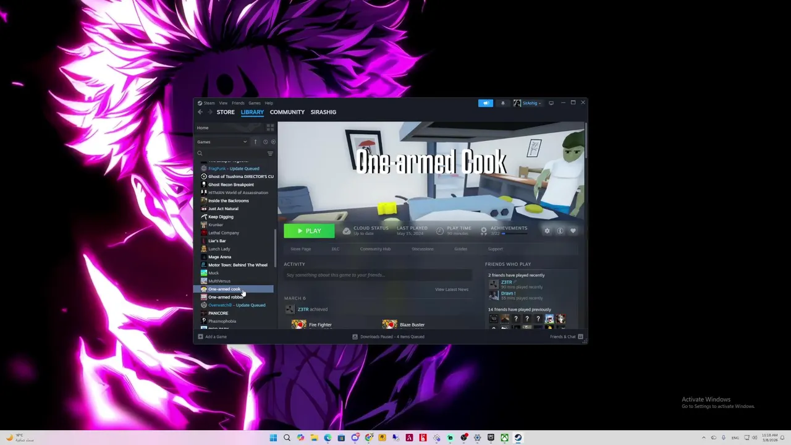The height and width of the screenshot is (445, 791).
Task: Open the Steam announcements megaphone button
Action: click(x=486, y=103)
